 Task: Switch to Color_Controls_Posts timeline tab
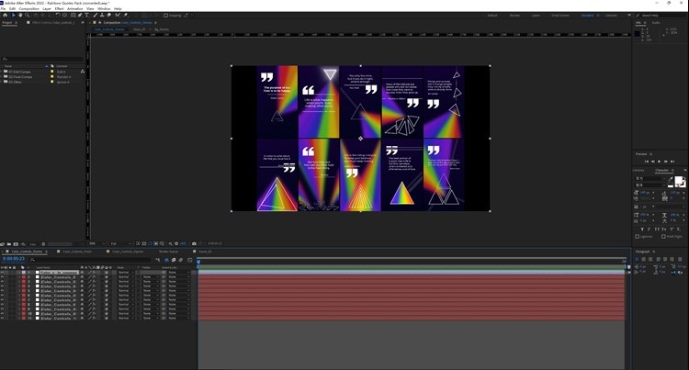77,252
